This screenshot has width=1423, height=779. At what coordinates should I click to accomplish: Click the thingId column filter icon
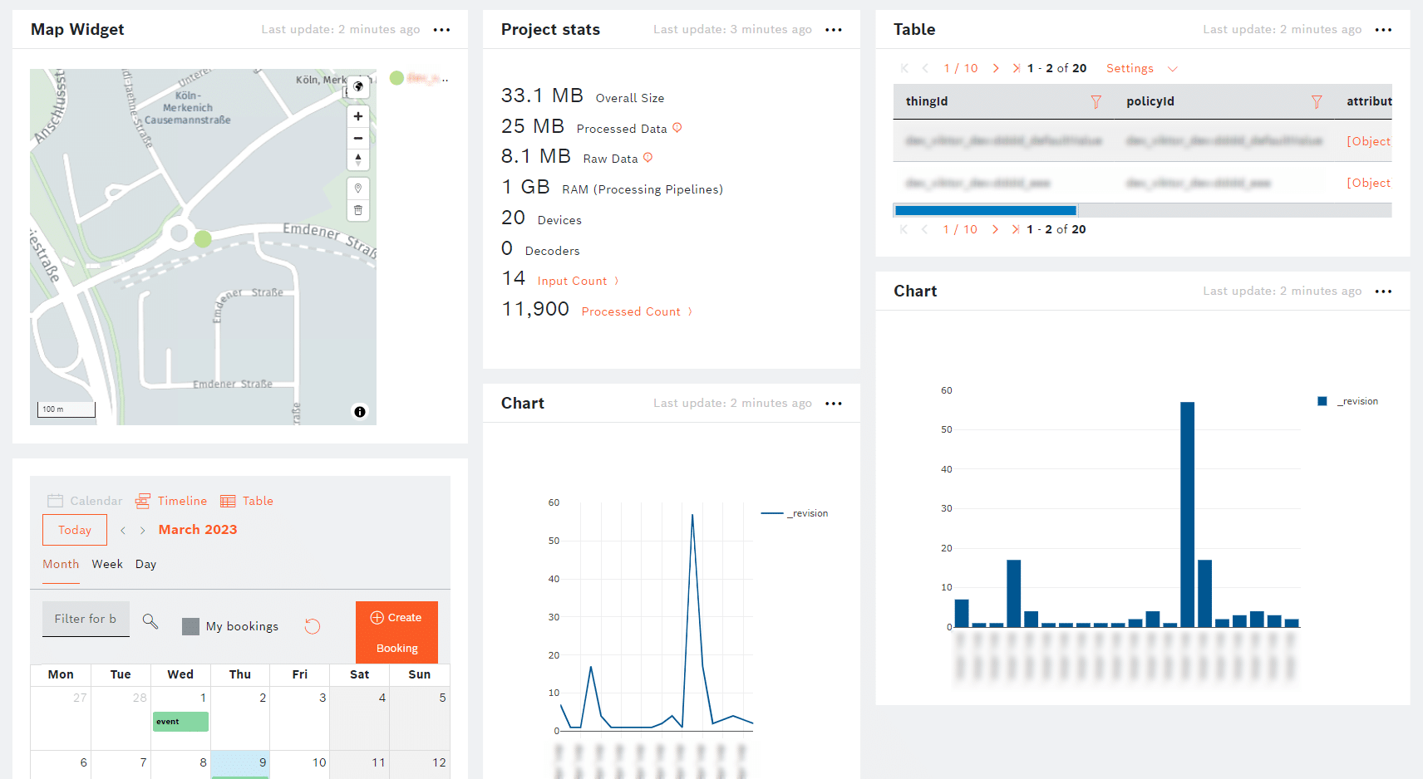click(1096, 101)
